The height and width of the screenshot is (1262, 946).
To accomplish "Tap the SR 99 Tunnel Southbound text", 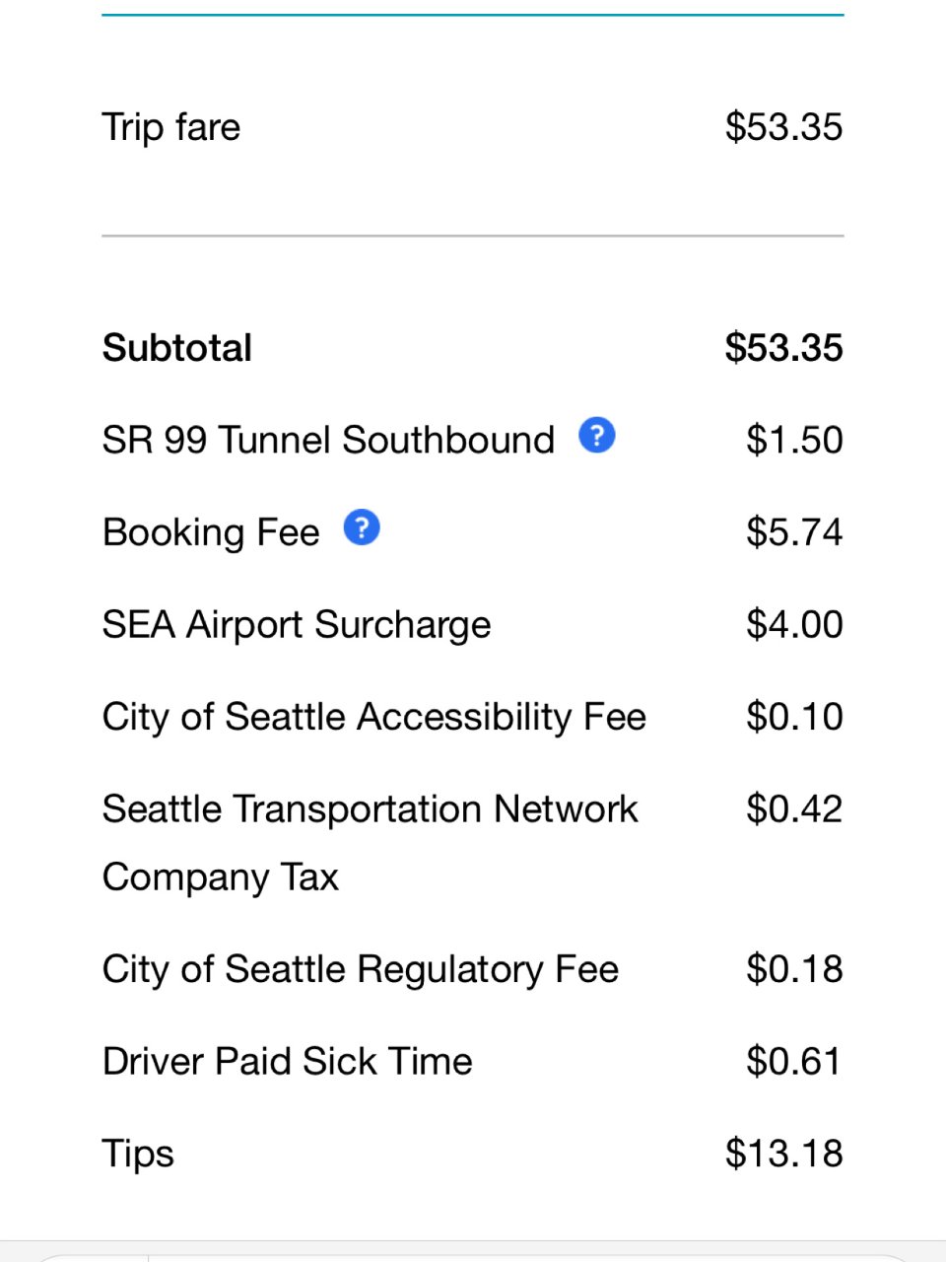I will point(328,440).
